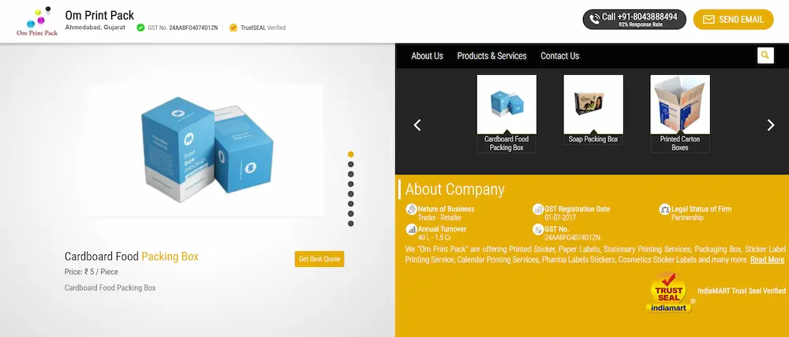789x337 pixels.
Task: Click the Om Print Pack logo
Action: (37, 21)
